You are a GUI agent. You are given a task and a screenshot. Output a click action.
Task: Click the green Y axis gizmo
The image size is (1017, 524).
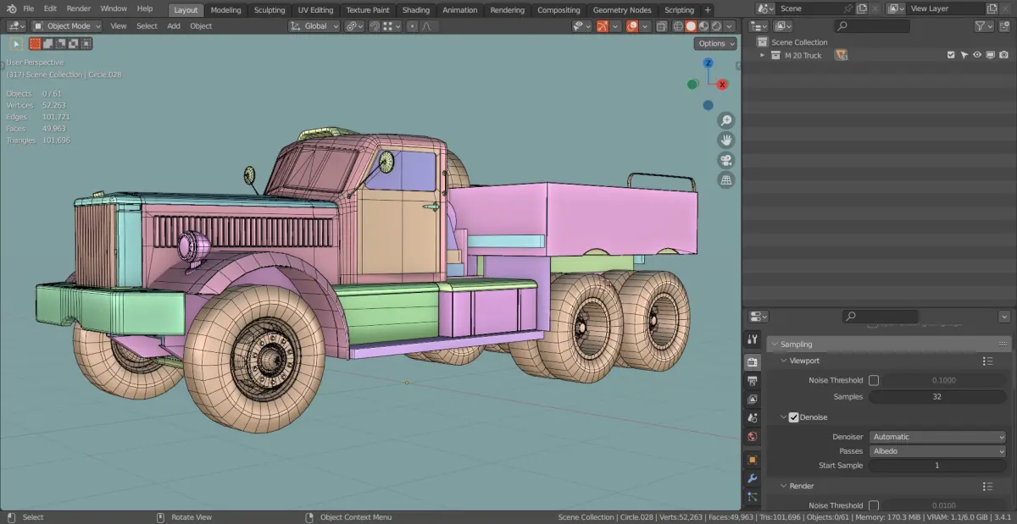[x=692, y=84]
